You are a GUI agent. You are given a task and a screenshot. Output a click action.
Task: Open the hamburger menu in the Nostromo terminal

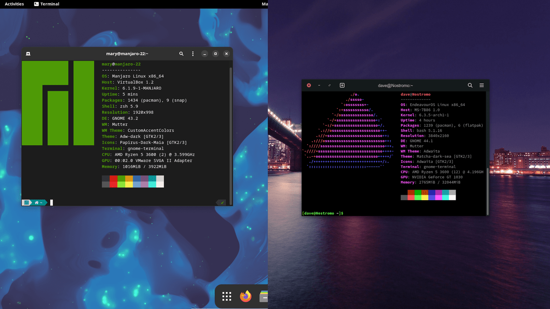coord(481,85)
